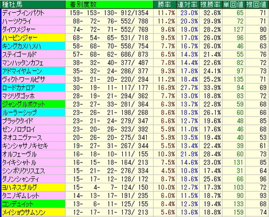
Task: Select the cyan キングカメハメハ cell
Action: tap(34, 46)
